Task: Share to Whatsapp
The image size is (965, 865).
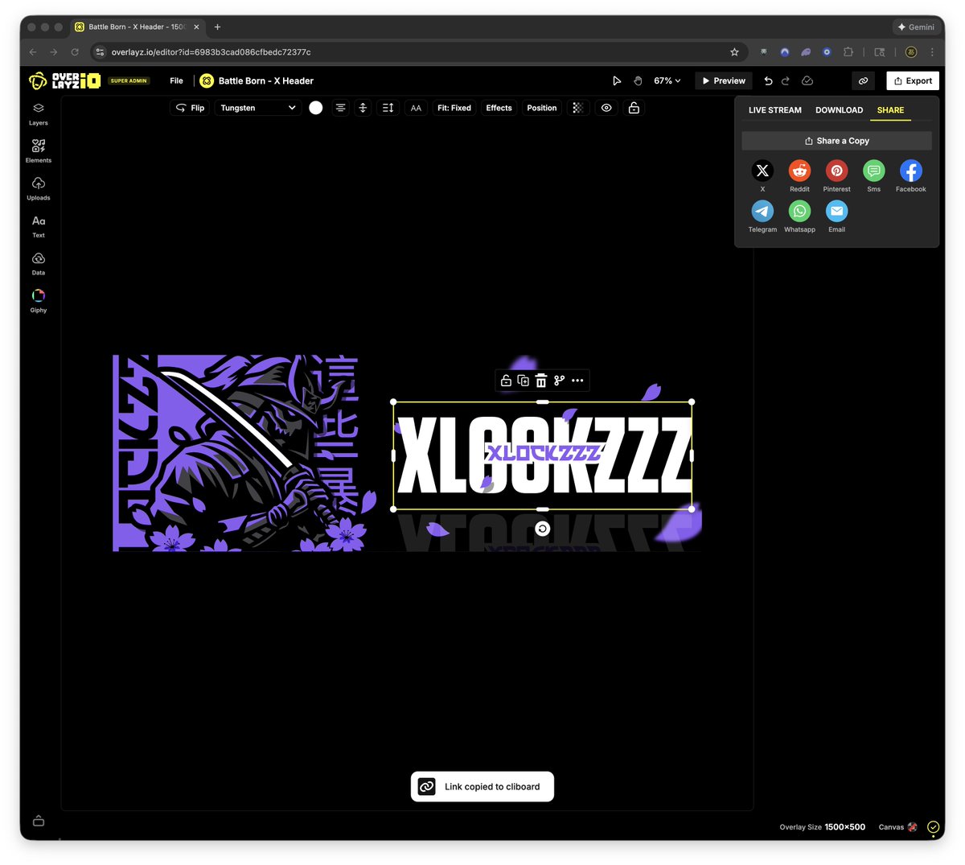Action: coord(799,216)
